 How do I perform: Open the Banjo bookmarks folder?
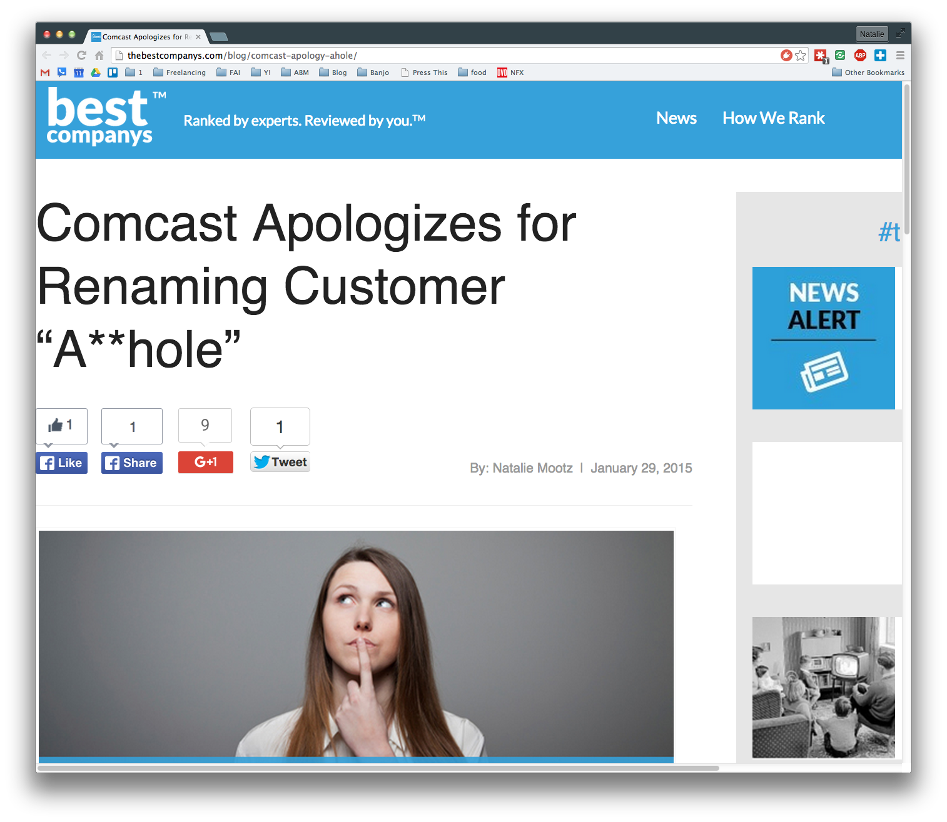coord(373,73)
